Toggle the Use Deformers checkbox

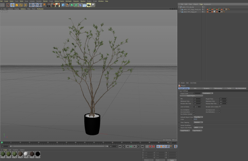click(x=220, y=112)
